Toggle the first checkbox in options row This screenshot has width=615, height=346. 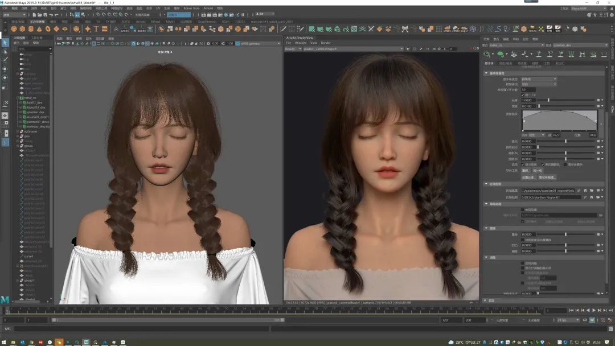(523, 164)
